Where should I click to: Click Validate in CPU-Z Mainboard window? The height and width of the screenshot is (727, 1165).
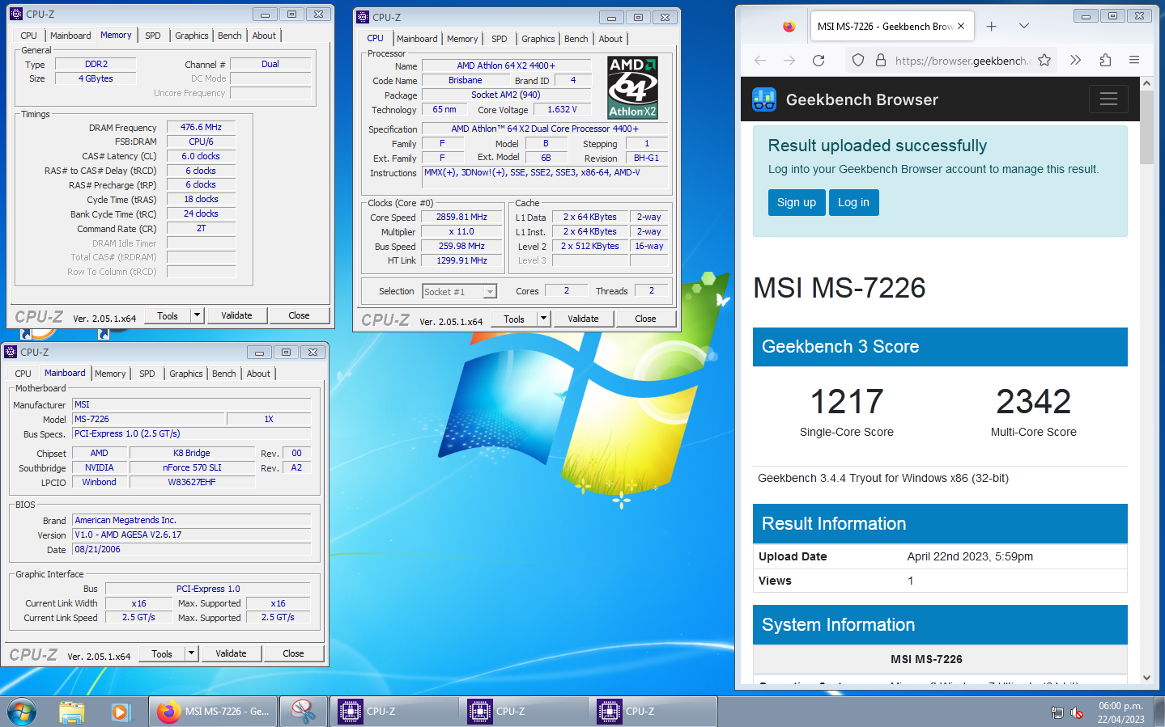[x=231, y=653]
